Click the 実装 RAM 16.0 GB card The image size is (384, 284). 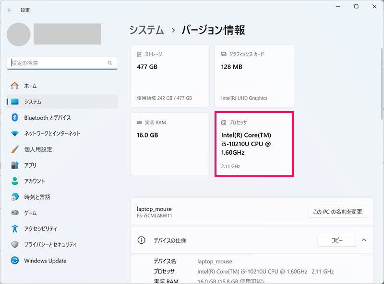[170, 144]
